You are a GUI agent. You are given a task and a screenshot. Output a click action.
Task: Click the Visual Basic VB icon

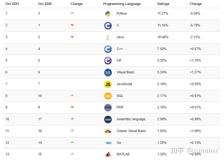click(x=108, y=72)
